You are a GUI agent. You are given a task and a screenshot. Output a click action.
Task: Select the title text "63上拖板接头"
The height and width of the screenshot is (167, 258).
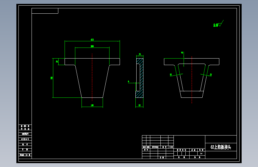pos(221,147)
